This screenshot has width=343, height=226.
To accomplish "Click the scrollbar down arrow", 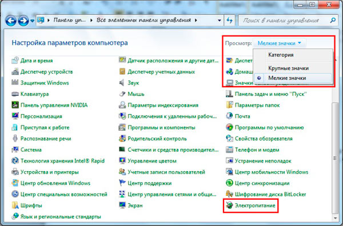I will [x=335, y=217].
